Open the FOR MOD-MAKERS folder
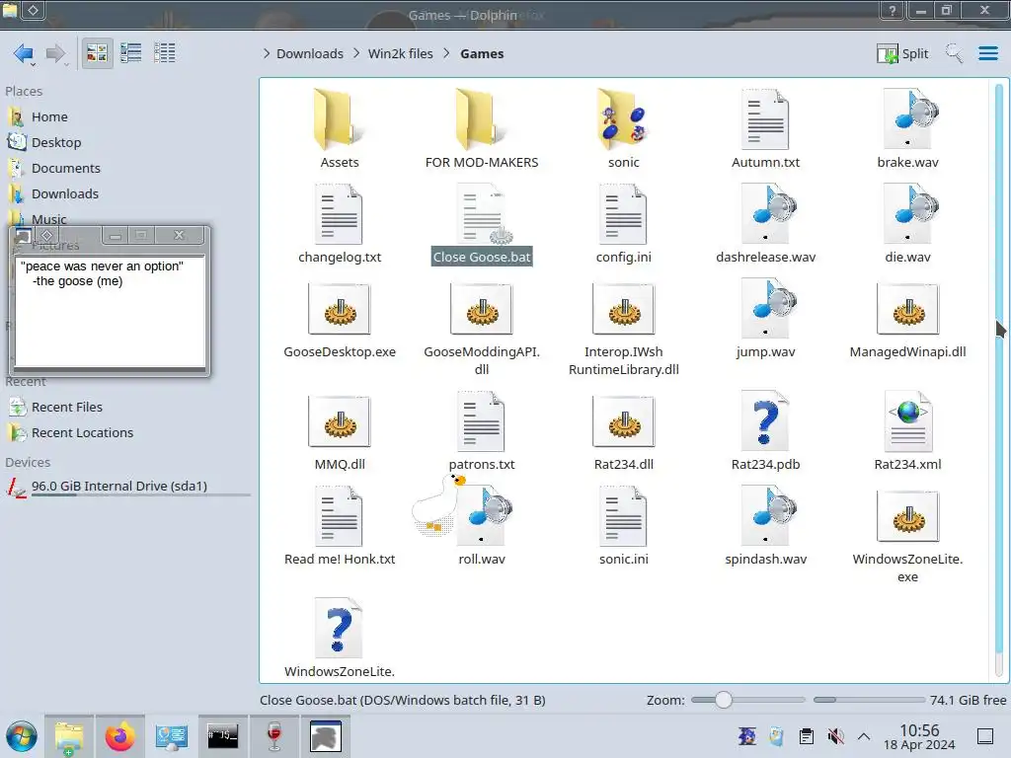The width and height of the screenshot is (1011, 758). (x=482, y=129)
